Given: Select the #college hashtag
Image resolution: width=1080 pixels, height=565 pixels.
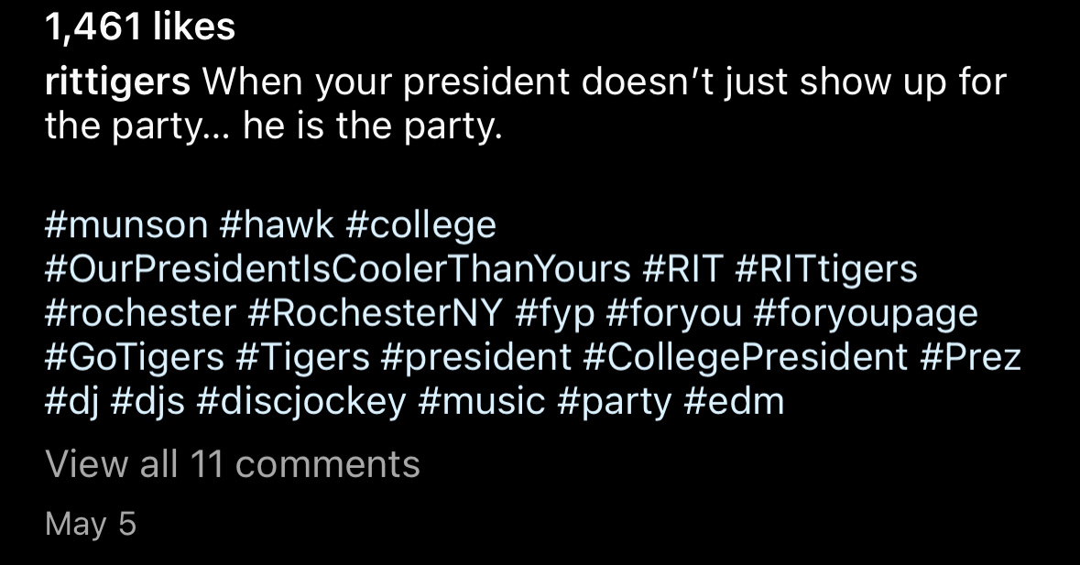Looking at the screenshot, I should click(421, 224).
